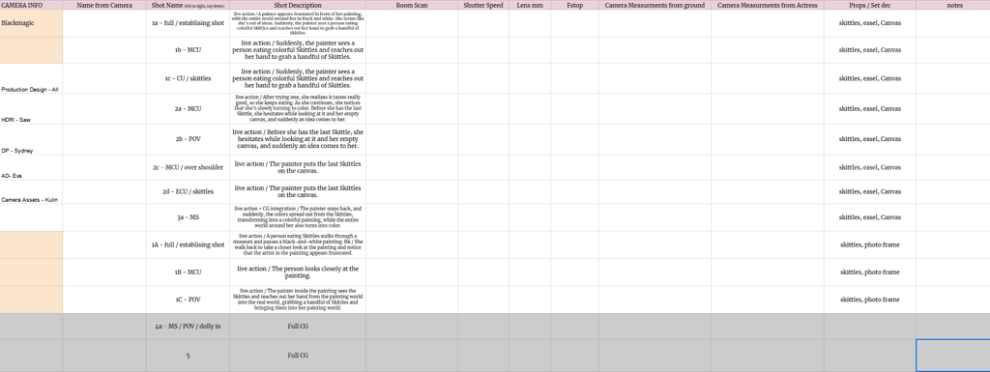Click 'skittles, easel, Canvas' in the 1c row
This screenshot has height=372, width=990.
(869, 78)
